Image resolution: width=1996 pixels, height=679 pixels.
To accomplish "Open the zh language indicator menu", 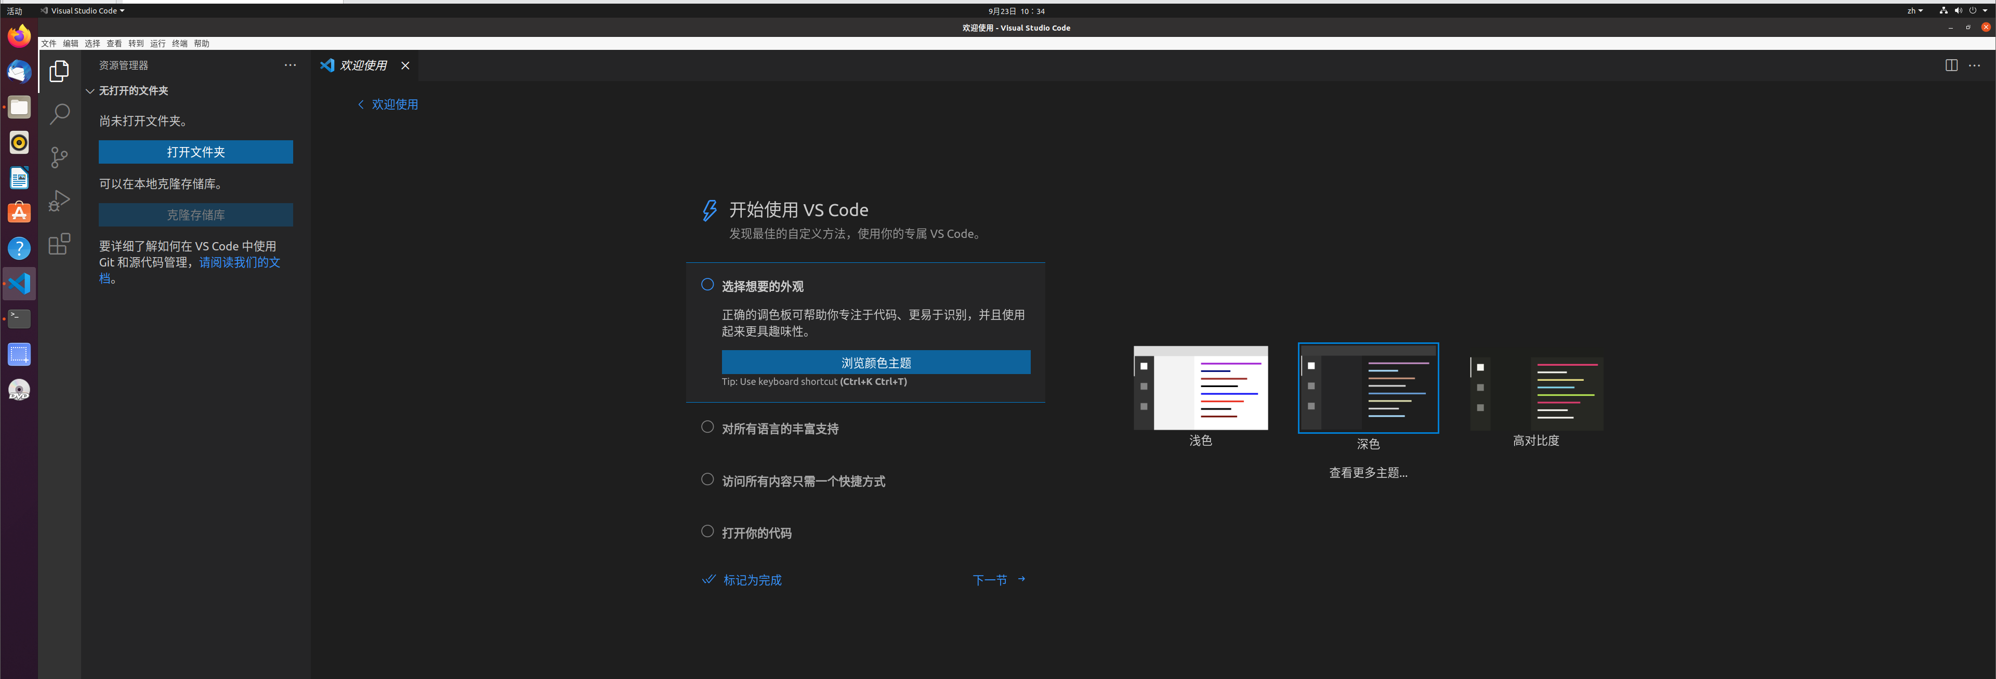I will [x=1914, y=10].
